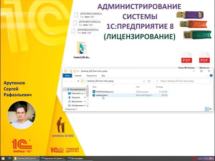
Task: Maximize the Explorer window
Action: click(x=201, y=71)
